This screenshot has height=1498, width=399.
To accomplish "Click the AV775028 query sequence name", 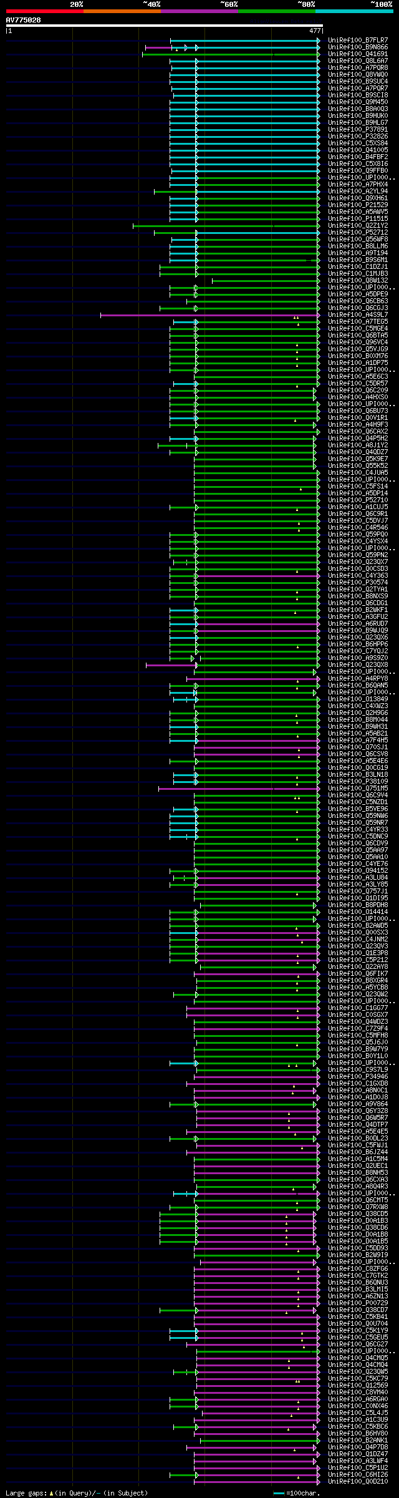I will click(24, 20).
